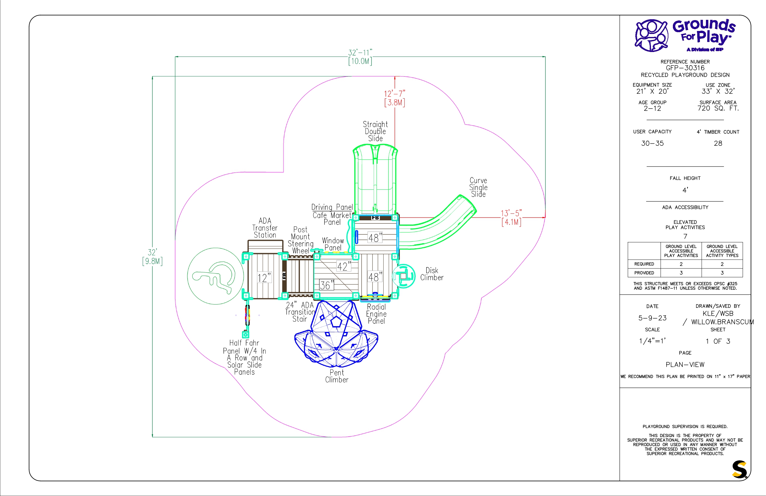This screenshot has height=496, width=766.
Task: Click the lower 48" deck near Disk Climber
Action: (x=375, y=277)
